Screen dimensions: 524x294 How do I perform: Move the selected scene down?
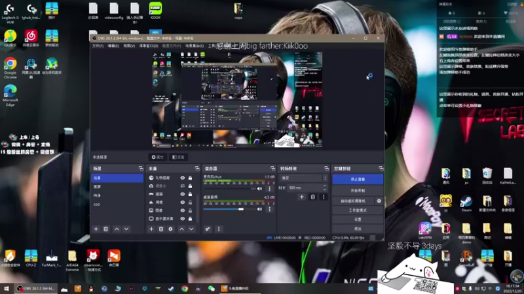[126, 229]
